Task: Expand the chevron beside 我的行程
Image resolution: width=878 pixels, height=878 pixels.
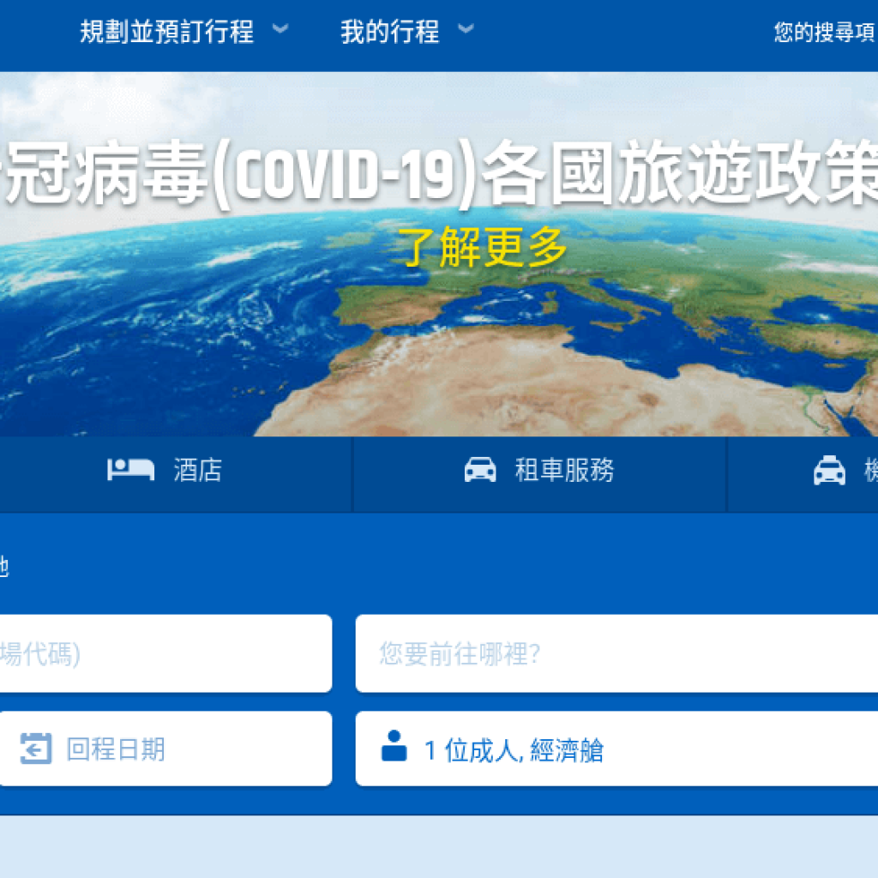Action: pos(466,30)
